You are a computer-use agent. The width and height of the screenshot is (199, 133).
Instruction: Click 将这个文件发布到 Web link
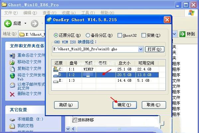[31, 77]
